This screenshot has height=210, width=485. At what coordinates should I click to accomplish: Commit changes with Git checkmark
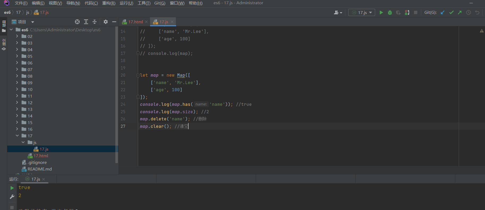pos(451,12)
